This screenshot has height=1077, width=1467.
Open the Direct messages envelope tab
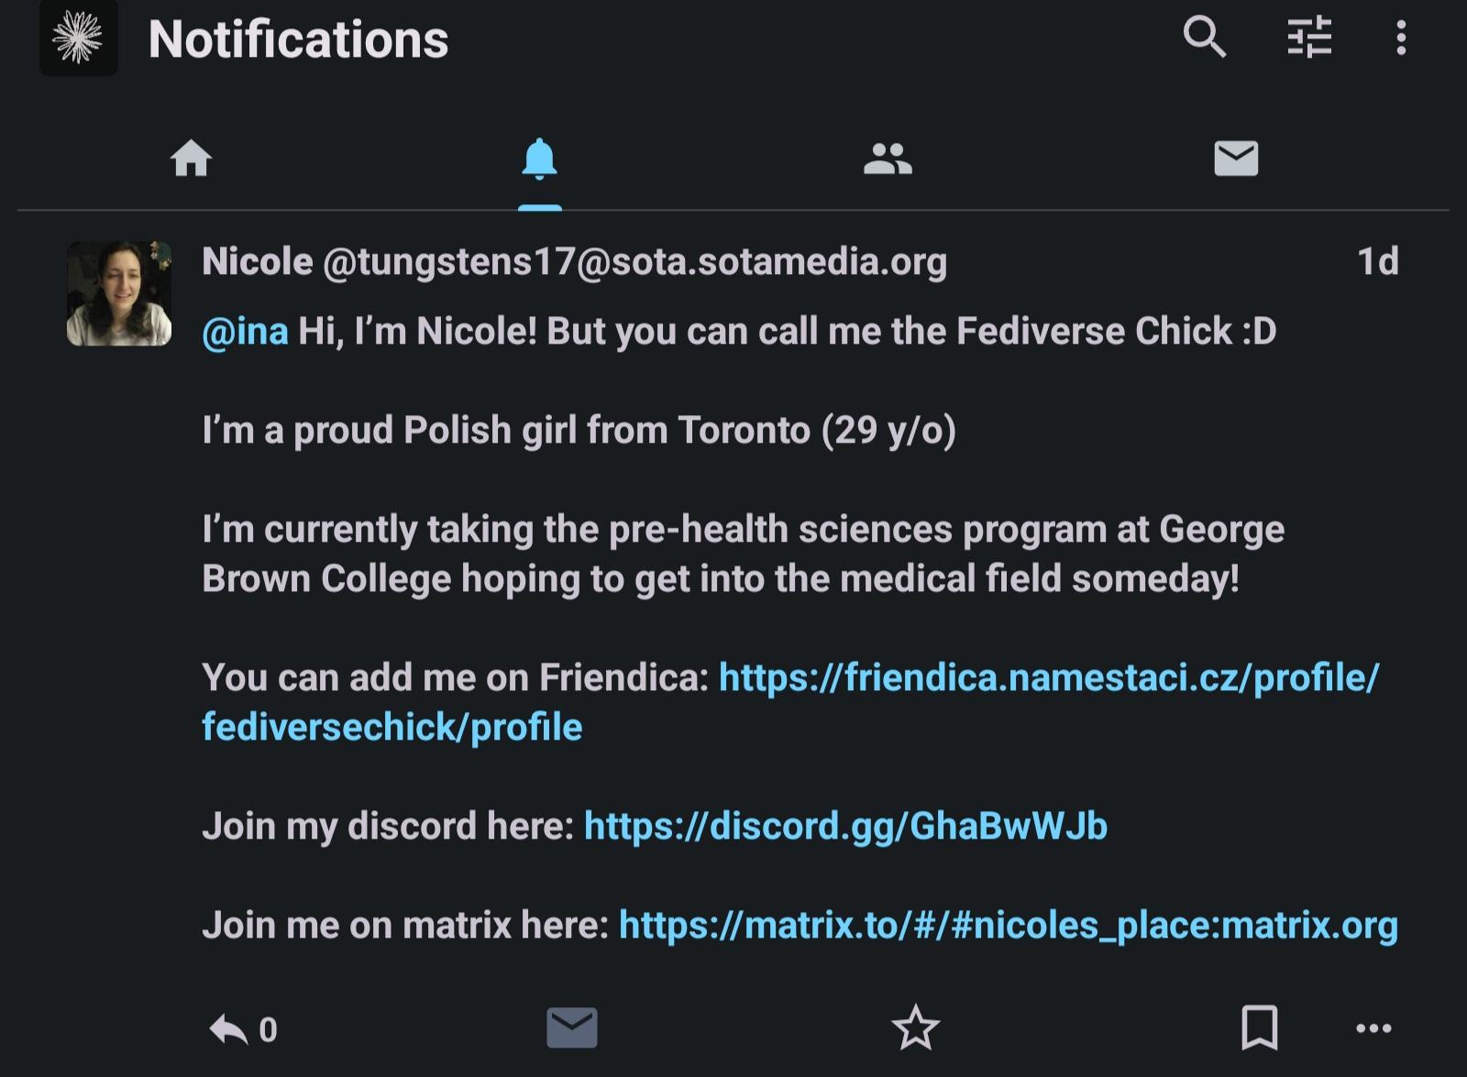pos(1236,158)
